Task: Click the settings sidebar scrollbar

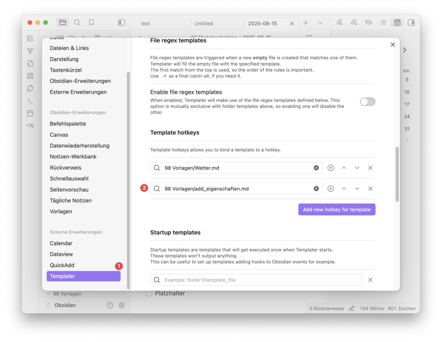Action: [128, 180]
